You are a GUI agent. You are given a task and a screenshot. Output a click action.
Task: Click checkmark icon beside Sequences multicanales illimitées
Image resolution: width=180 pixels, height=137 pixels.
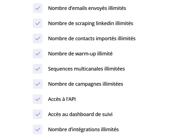(x=38, y=69)
